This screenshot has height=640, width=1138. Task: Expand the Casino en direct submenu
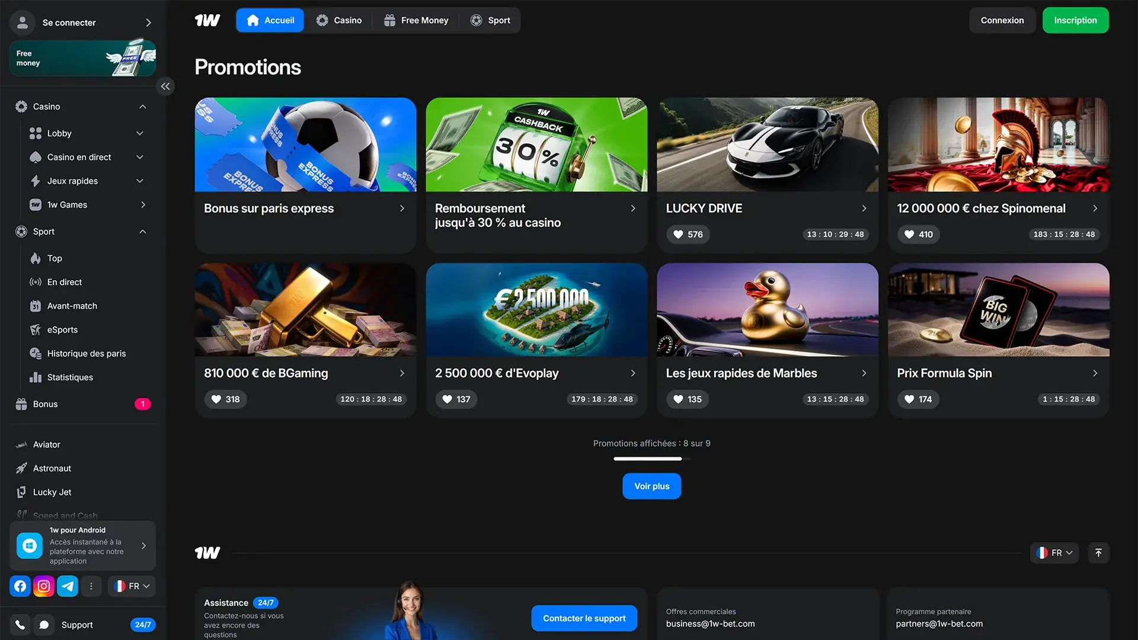click(x=140, y=157)
